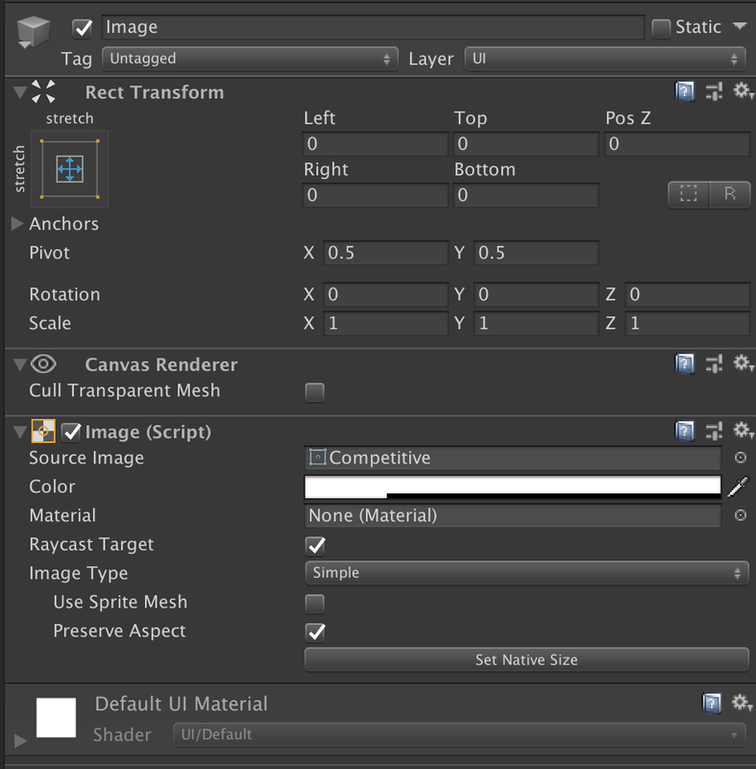Click the Right offset field

(x=376, y=195)
